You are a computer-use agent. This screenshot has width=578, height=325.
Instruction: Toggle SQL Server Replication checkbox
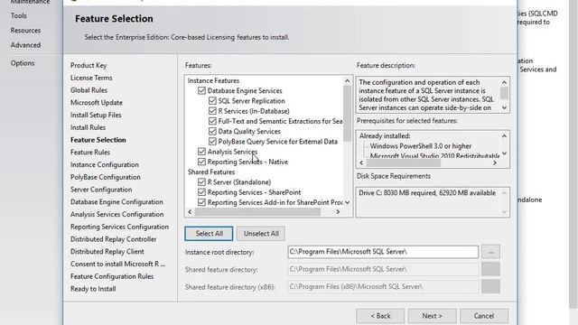pyautogui.click(x=212, y=101)
